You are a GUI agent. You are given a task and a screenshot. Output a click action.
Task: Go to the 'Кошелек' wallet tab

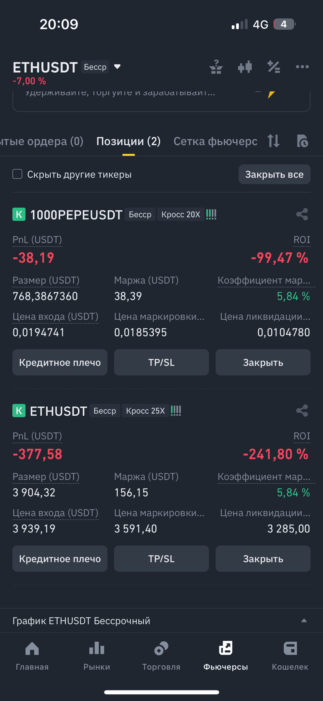[290, 656]
